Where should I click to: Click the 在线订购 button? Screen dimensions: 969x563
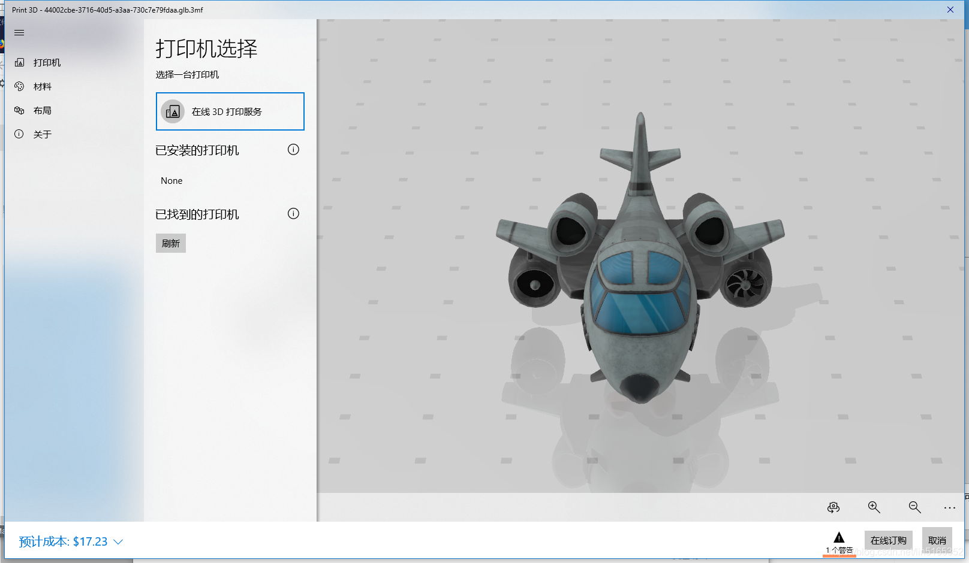(x=888, y=540)
